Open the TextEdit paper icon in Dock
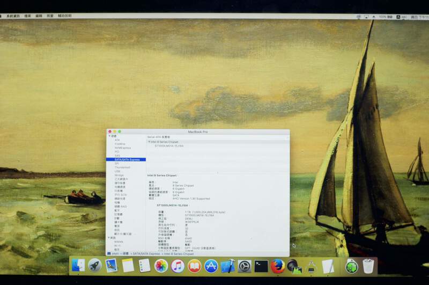 tap(328, 267)
